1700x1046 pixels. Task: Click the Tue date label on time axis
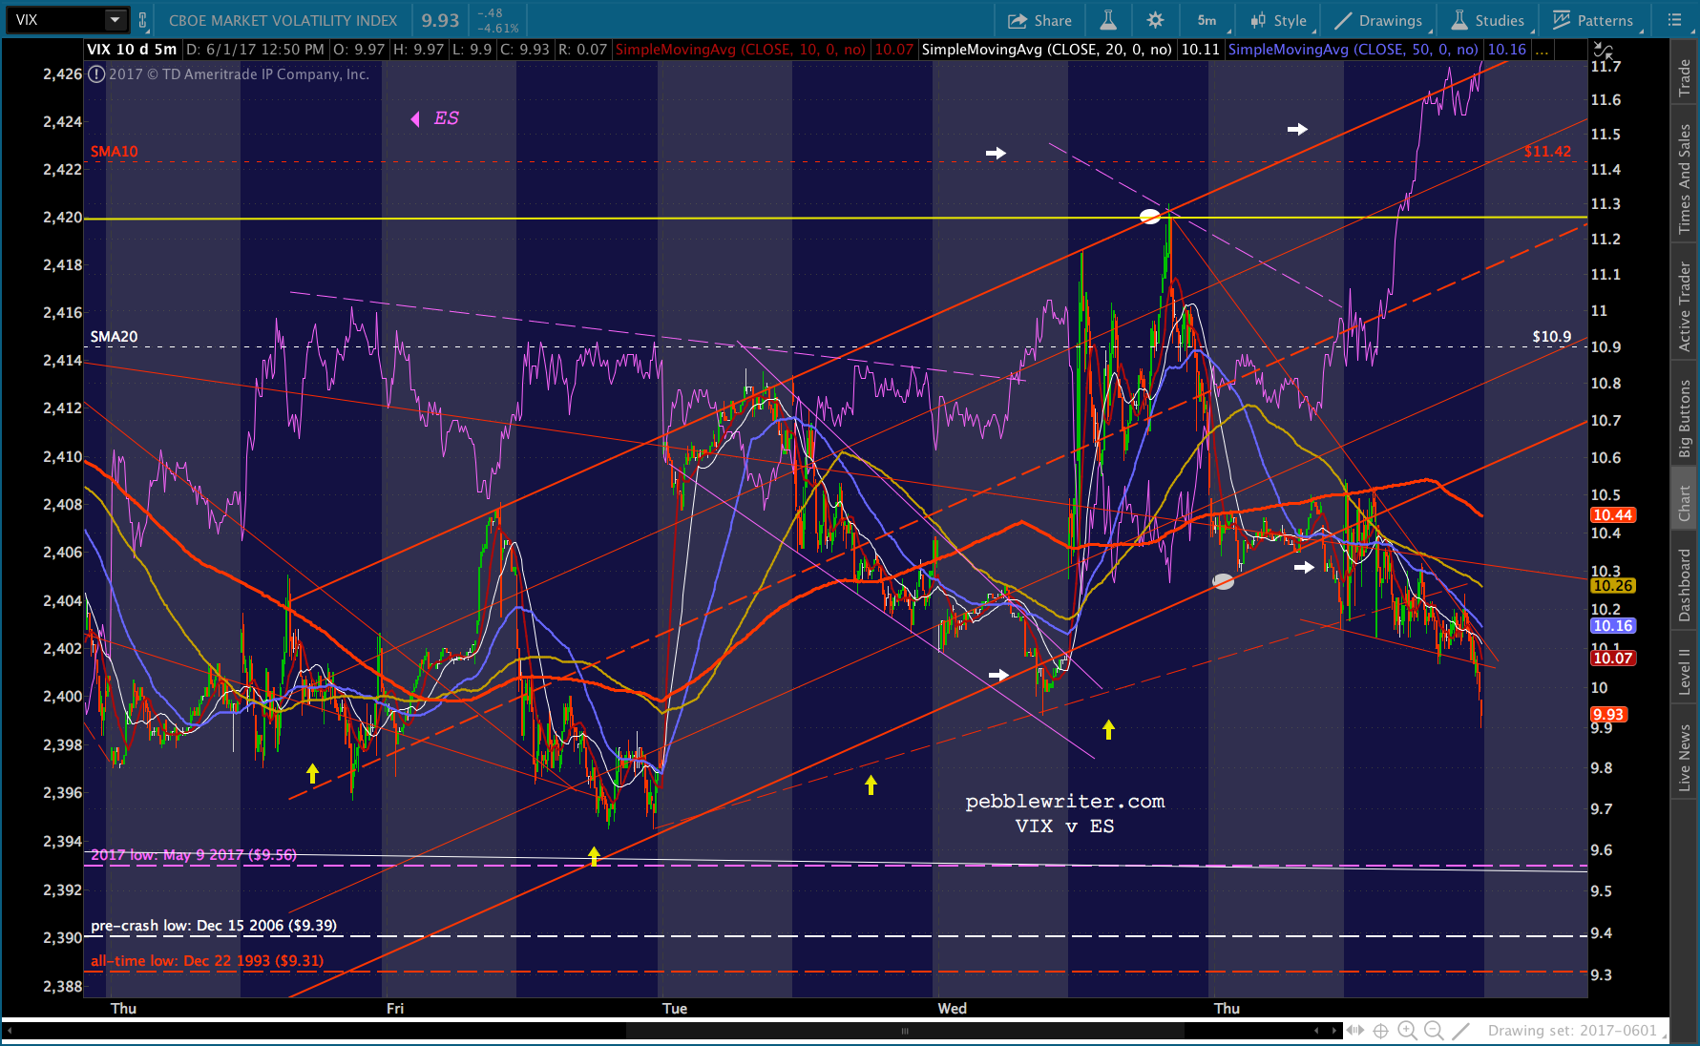pyautogui.click(x=675, y=1009)
